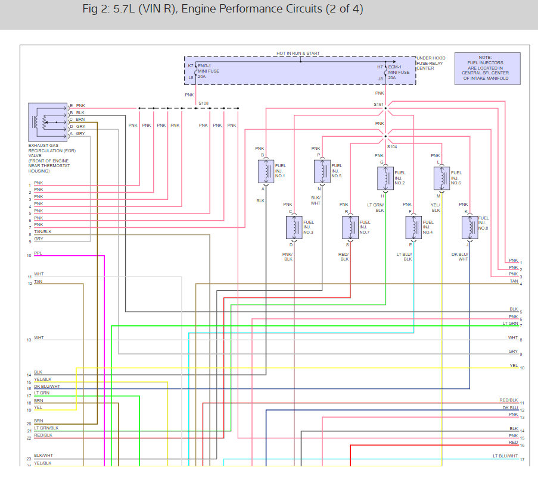Click the 'ECM-1 MINI FUSE 20A' text
Screen dimensions: 538x483
point(399,73)
